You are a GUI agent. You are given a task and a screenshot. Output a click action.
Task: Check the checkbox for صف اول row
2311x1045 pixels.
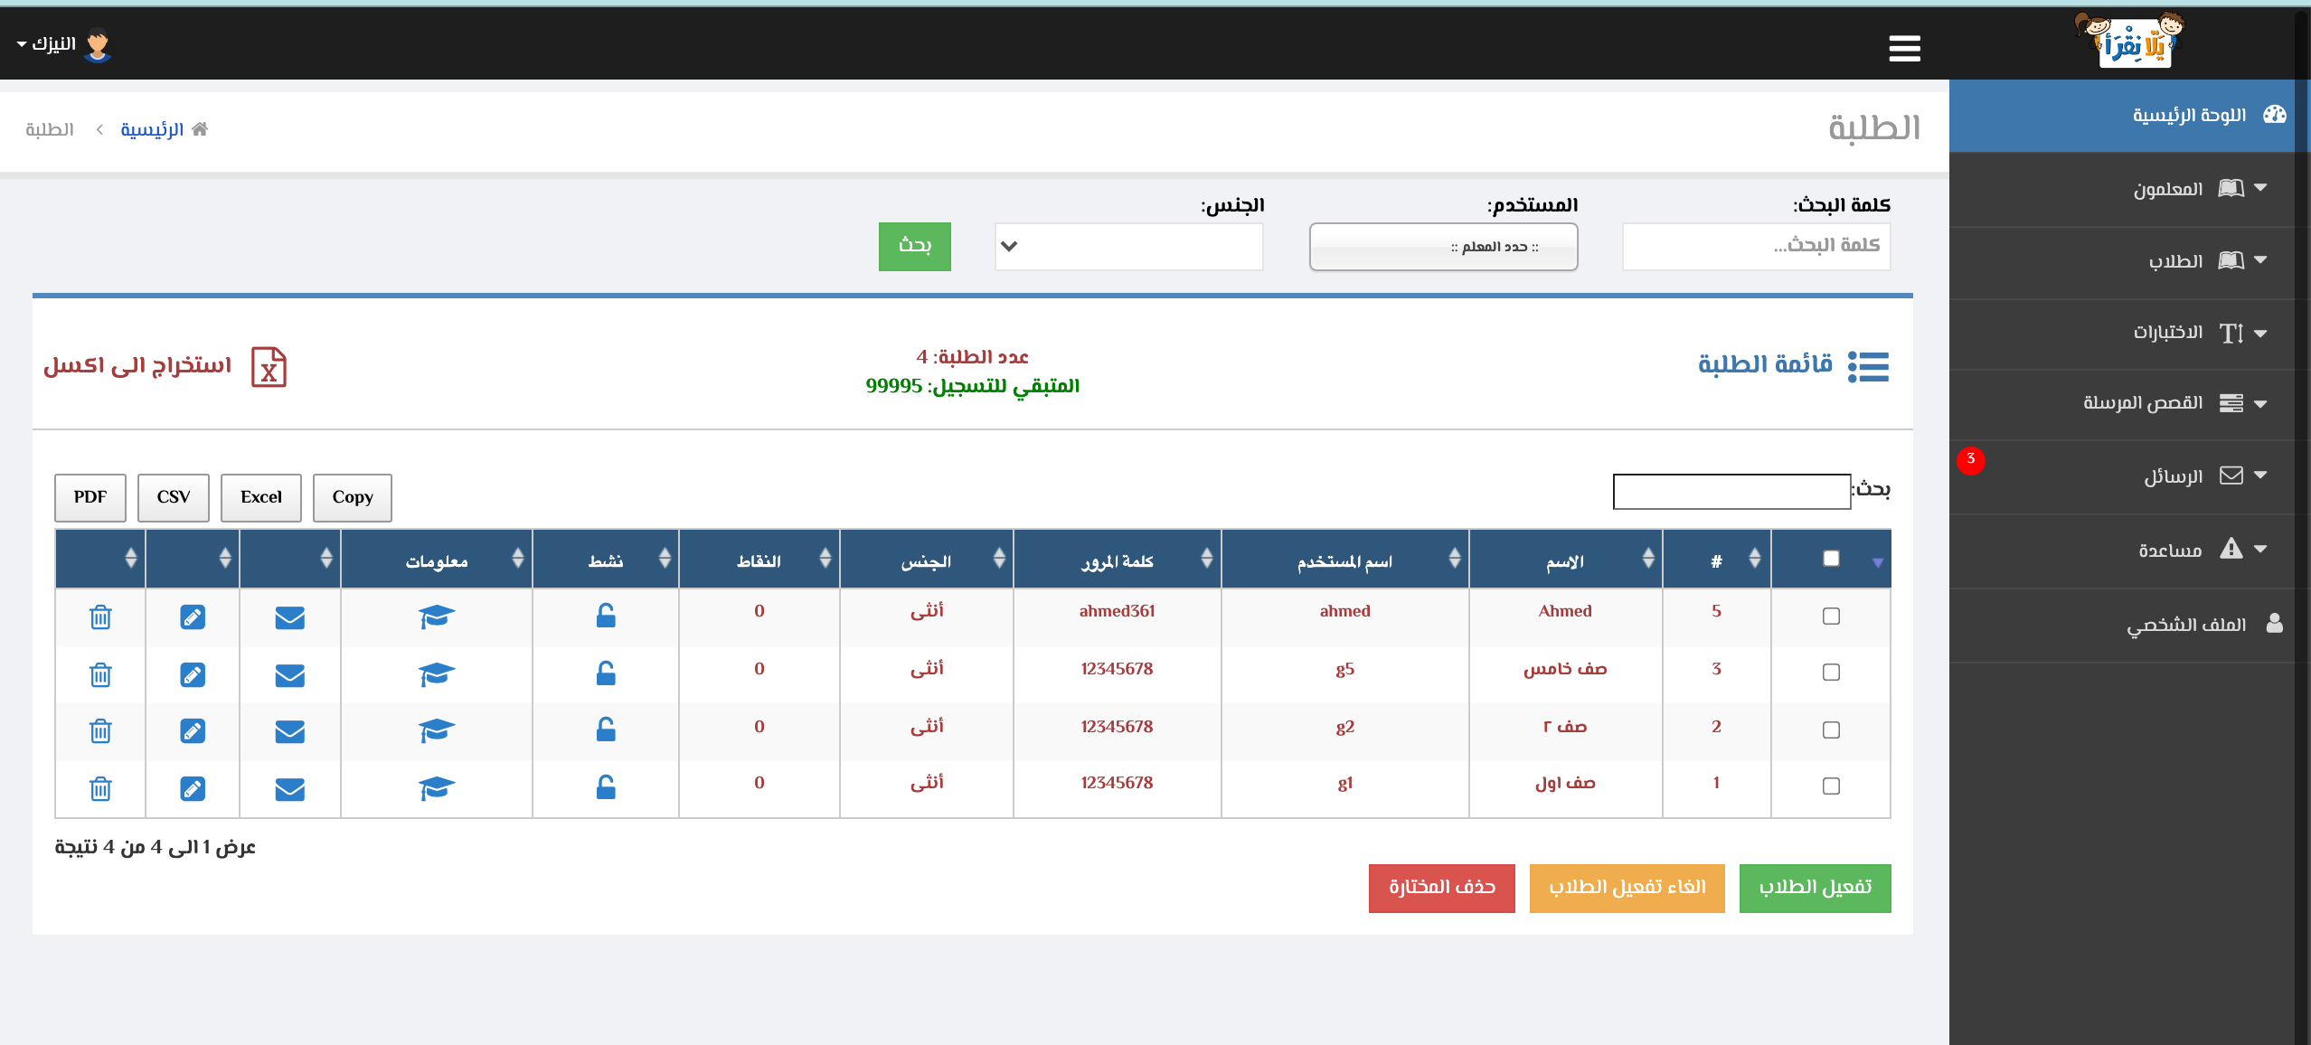click(1831, 786)
